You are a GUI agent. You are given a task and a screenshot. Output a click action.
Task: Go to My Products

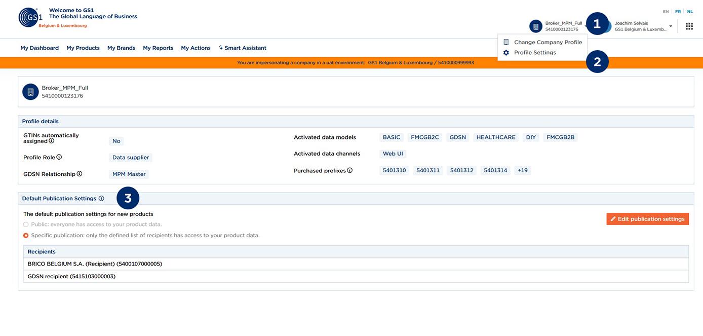(x=83, y=48)
